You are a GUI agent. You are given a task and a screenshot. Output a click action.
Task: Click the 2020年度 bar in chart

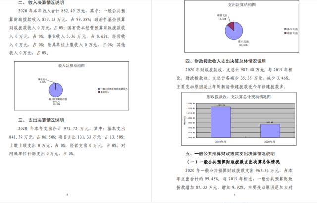click(x=271, y=130)
